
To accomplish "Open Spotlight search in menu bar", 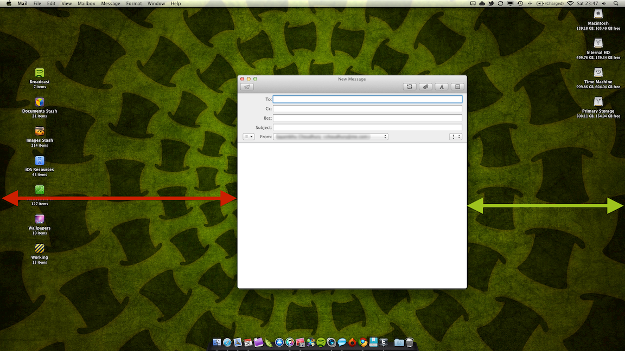I will [616, 4].
